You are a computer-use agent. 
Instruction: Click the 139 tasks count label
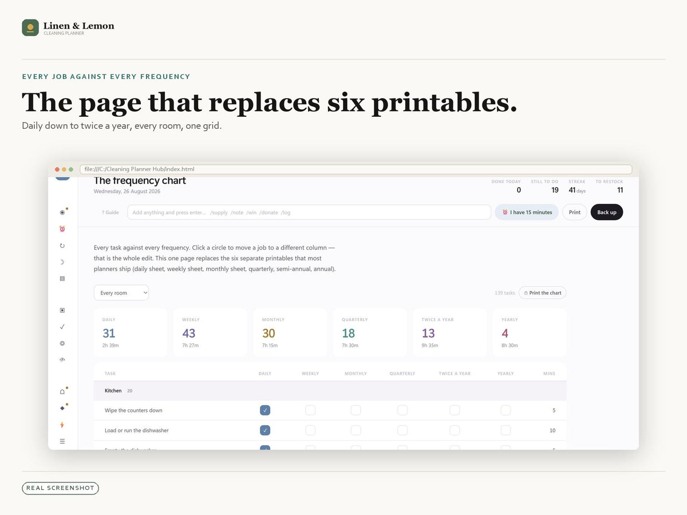point(505,293)
